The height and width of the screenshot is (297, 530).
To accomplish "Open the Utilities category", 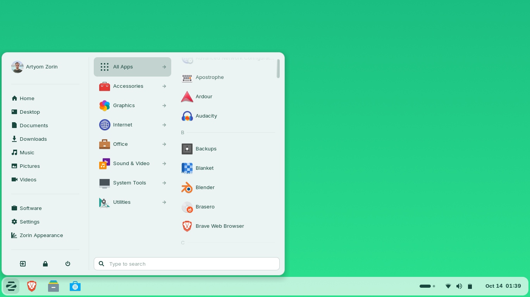I will [122, 202].
